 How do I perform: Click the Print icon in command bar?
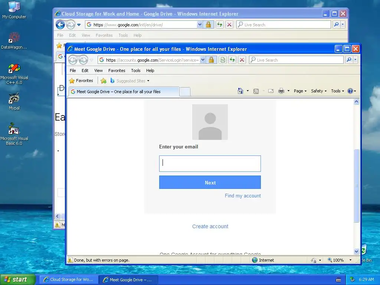click(281, 91)
